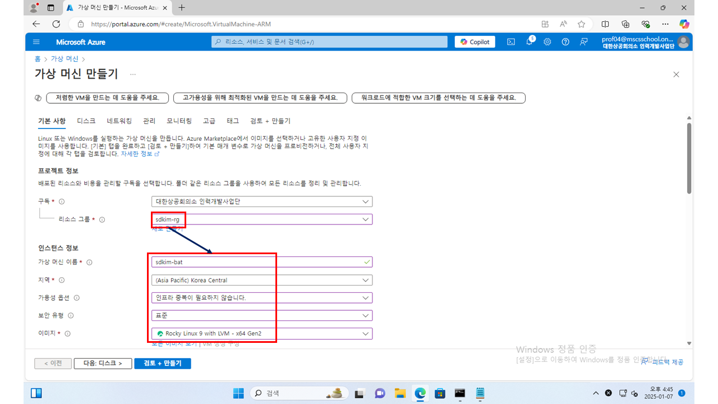
Task: Switch to the 고급 tab
Action: pyautogui.click(x=209, y=121)
